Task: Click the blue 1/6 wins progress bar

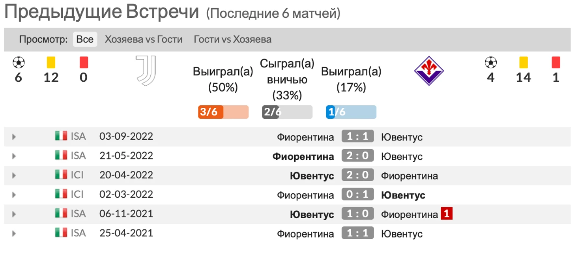Action: [x=351, y=112]
